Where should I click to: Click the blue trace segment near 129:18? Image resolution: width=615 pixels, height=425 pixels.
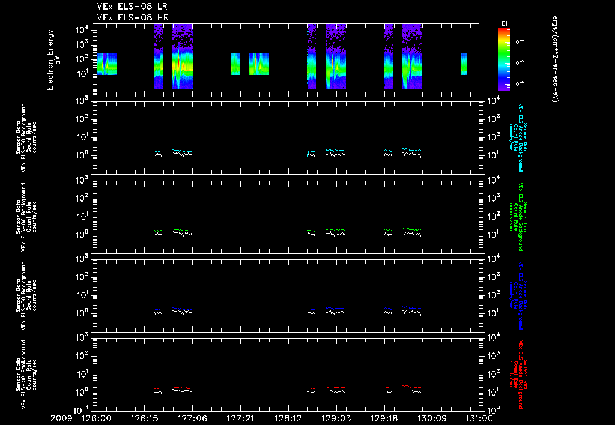(389, 309)
